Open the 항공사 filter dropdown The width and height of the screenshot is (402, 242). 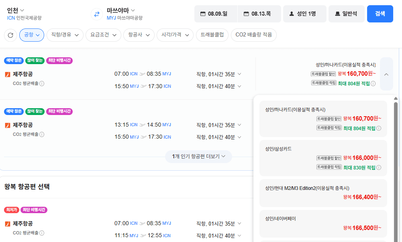(139, 35)
